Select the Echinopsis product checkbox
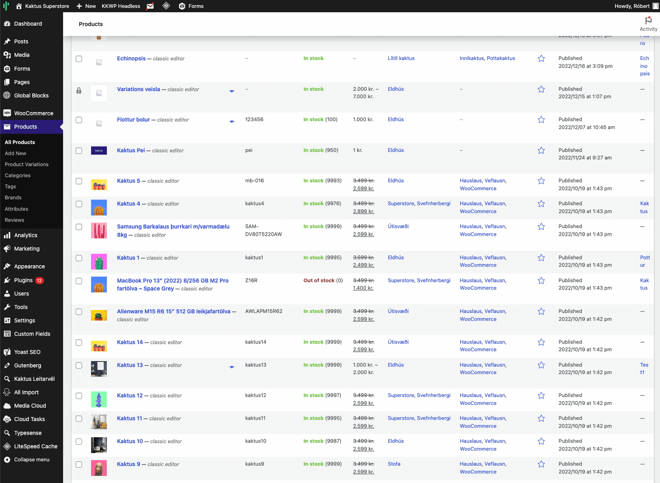The height and width of the screenshot is (483, 660). click(79, 59)
